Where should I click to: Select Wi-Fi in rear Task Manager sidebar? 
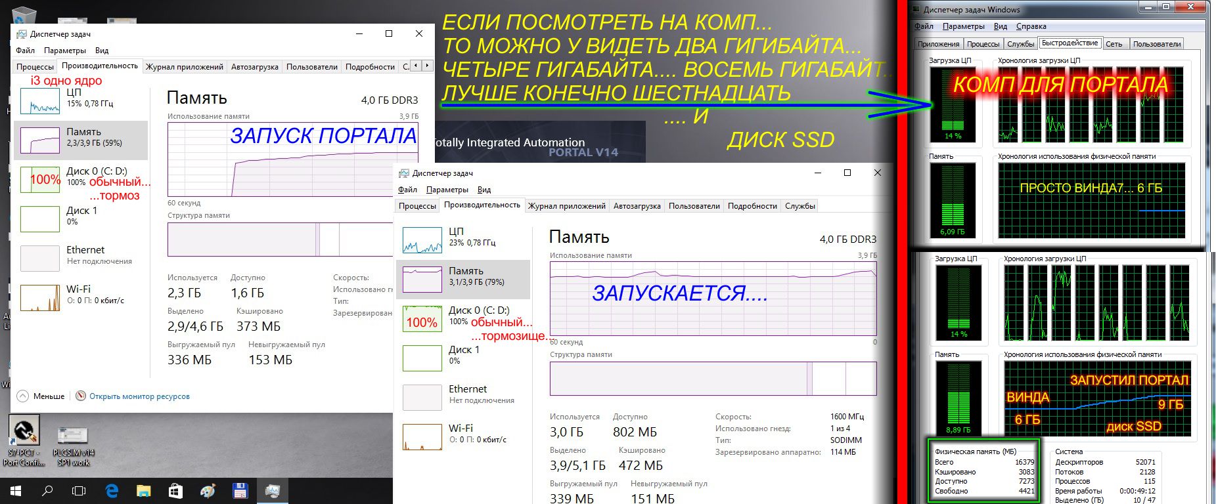pyautogui.click(x=81, y=297)
